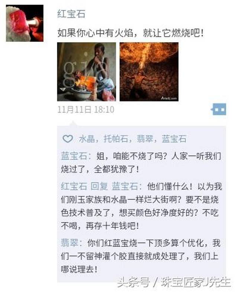Tap the comment and like bubble icon
Image resolution: width=238 pixels, height=292 pixels.
[219, 110]
